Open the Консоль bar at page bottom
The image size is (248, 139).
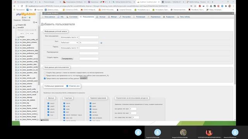(45, 120)
